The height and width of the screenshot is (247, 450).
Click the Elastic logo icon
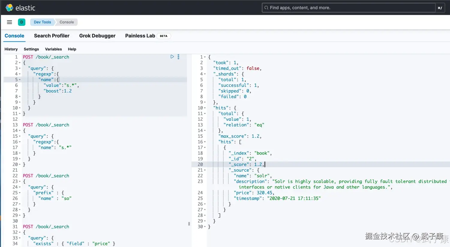9,8
